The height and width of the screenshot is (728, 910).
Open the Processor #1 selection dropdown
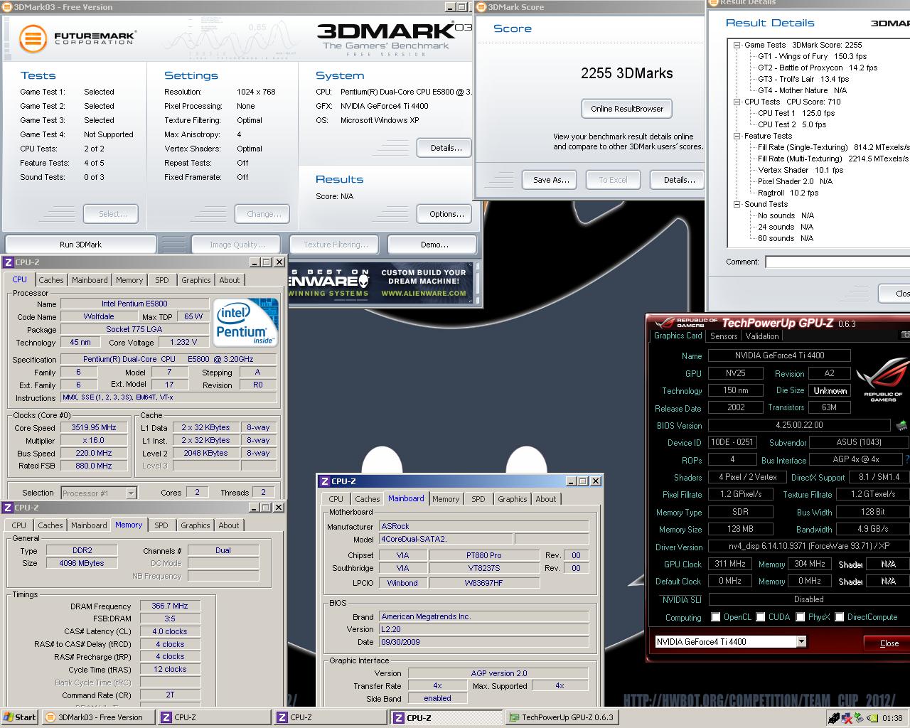pyautogui.click(x=131, y=493)
